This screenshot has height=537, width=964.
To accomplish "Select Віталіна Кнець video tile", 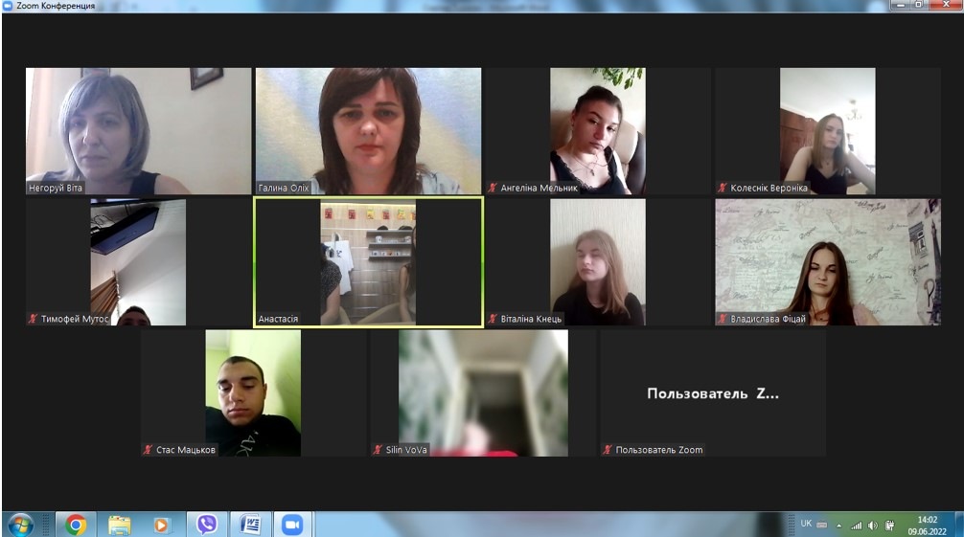I will tap(598, 261).
